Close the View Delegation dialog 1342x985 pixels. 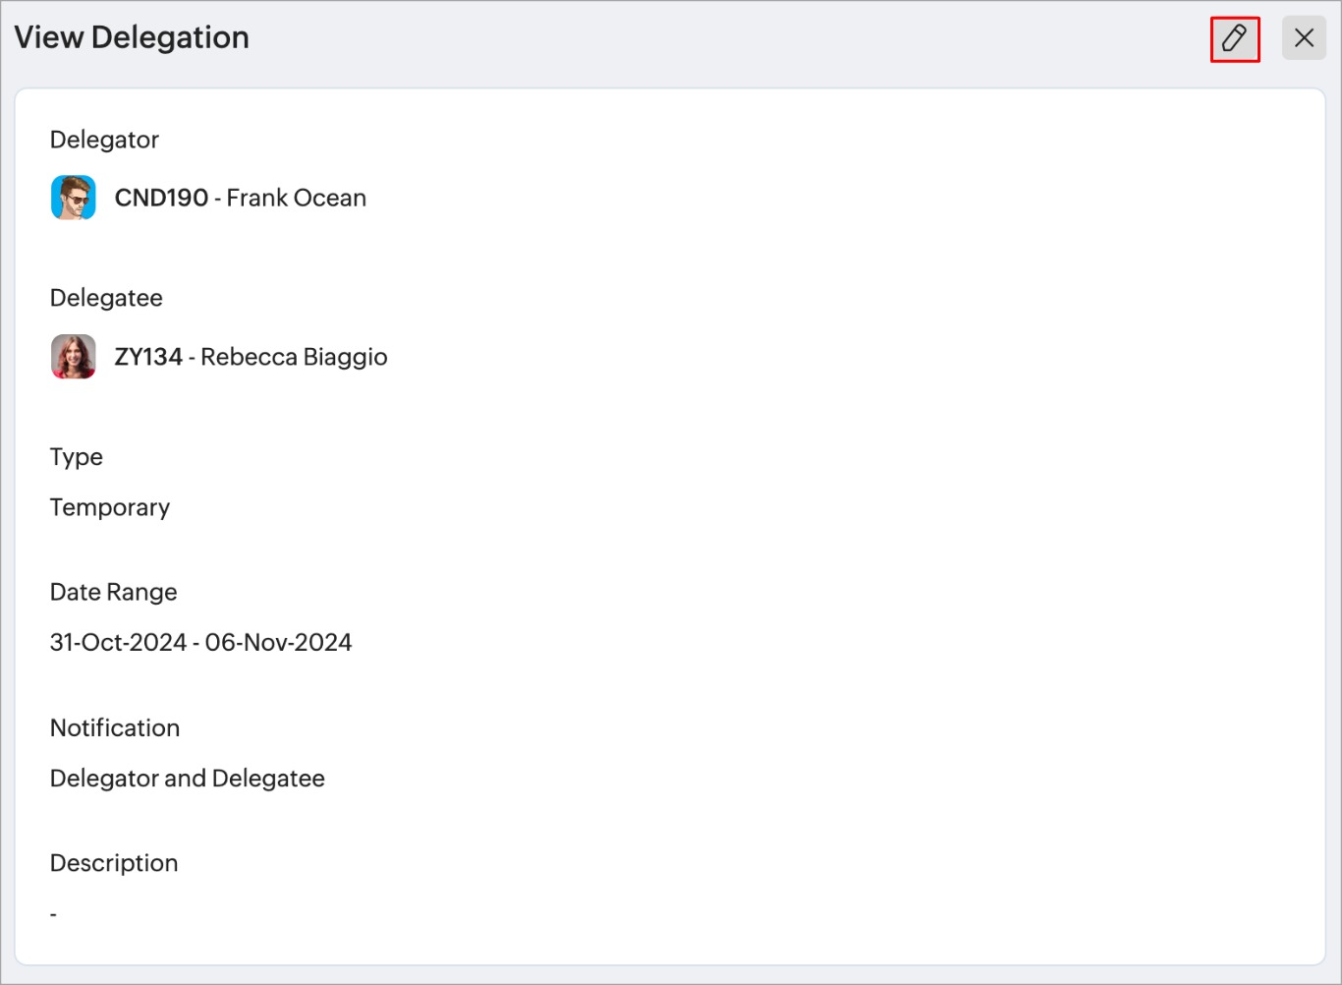click(x=1304, y=38)
